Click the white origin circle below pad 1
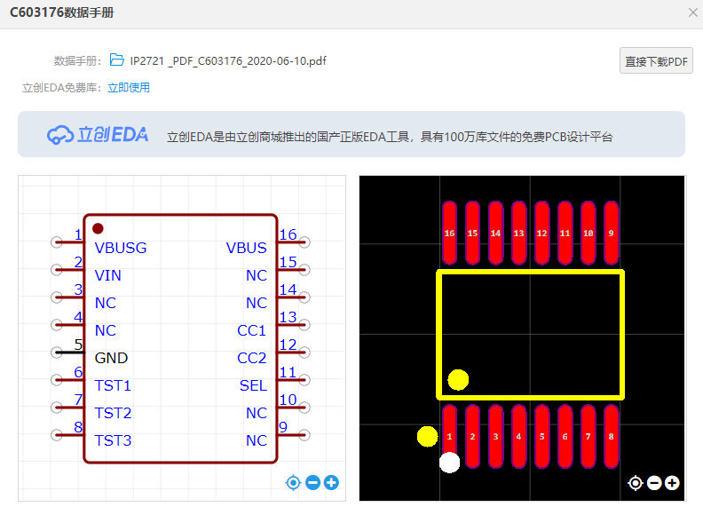 click(x=449, y=463)
